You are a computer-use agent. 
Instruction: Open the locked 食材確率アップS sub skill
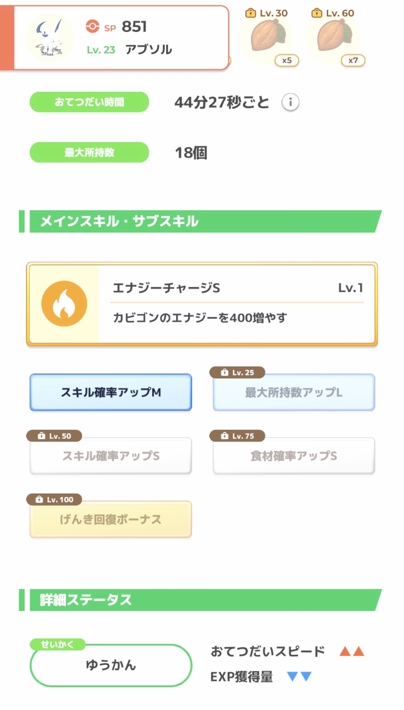click(294, 456)
